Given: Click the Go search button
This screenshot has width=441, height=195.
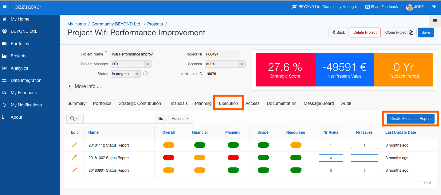Looking at the screenshot, I should click(161, 119).
